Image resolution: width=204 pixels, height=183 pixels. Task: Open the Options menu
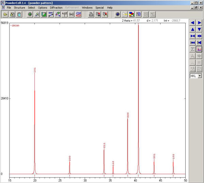tap(42, 7)
